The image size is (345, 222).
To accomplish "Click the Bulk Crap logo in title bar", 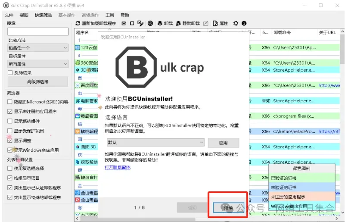I will pos(6,5).
